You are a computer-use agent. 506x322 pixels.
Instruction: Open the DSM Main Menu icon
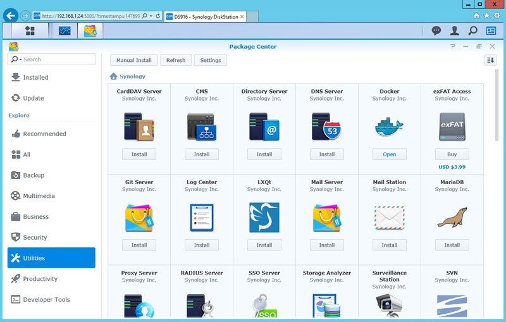(30, 31)
